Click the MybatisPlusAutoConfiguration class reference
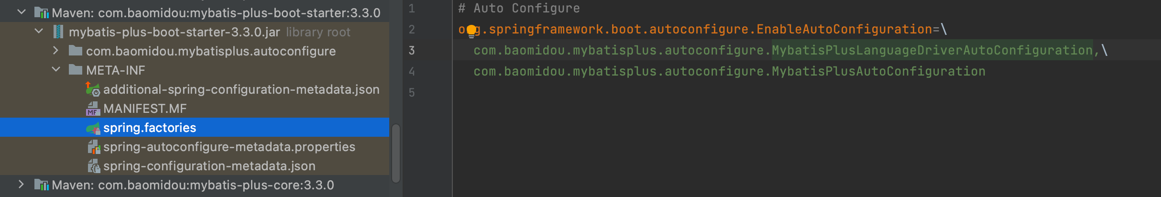Screen dimensions: 1161x197 (x=878, y=71)
